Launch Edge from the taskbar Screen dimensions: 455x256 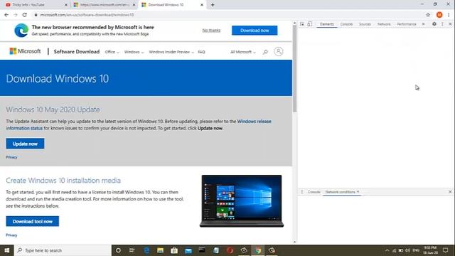tap(146, 250)
